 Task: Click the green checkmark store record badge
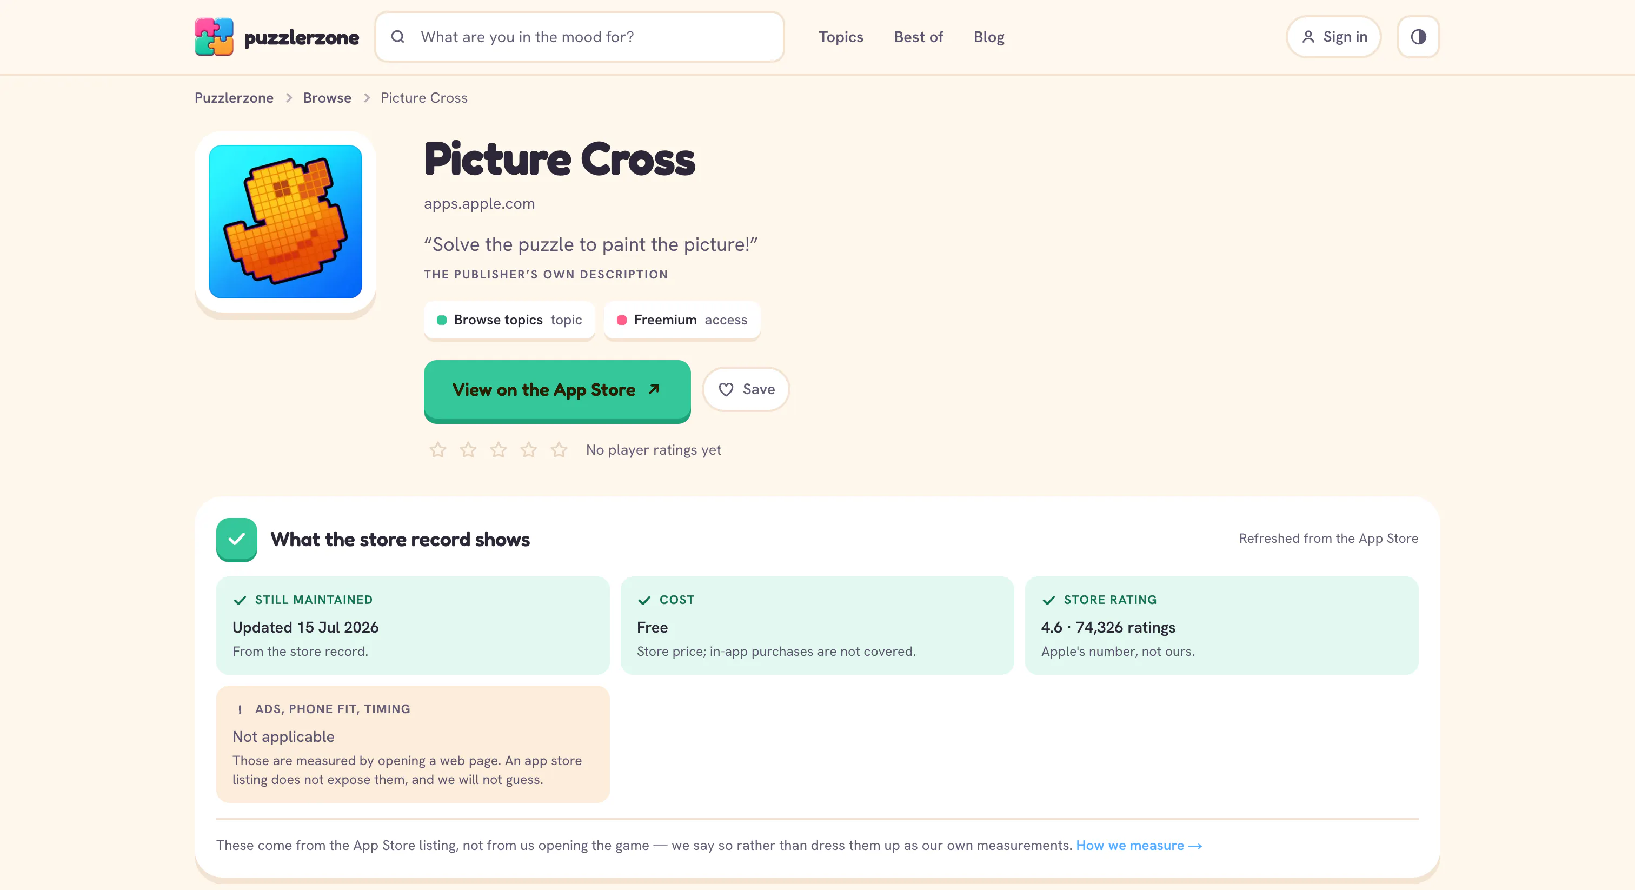click(237, 540)
